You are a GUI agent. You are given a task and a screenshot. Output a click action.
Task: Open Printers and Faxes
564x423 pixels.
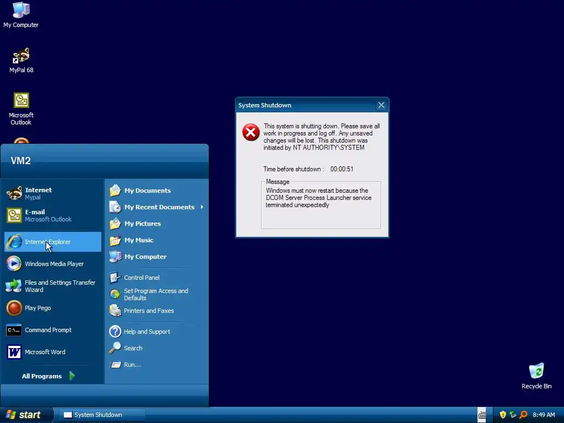point(156,311)
